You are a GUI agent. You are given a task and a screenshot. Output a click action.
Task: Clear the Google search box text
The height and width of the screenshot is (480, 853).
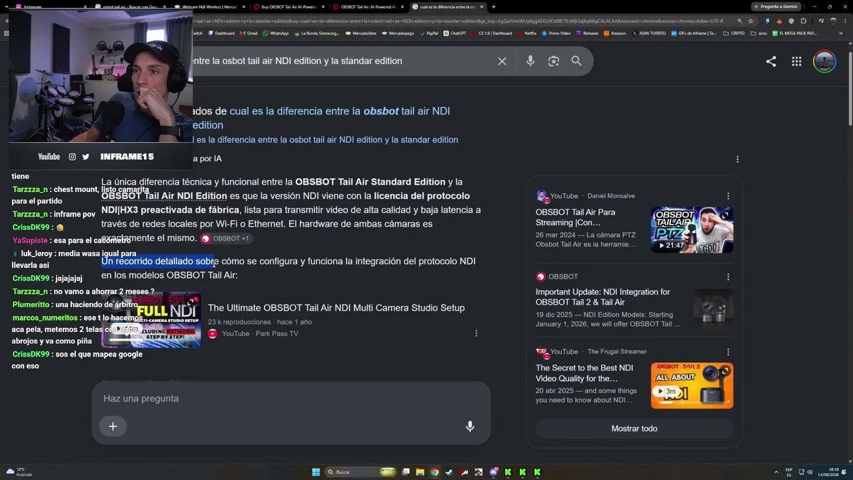(502, 61)
